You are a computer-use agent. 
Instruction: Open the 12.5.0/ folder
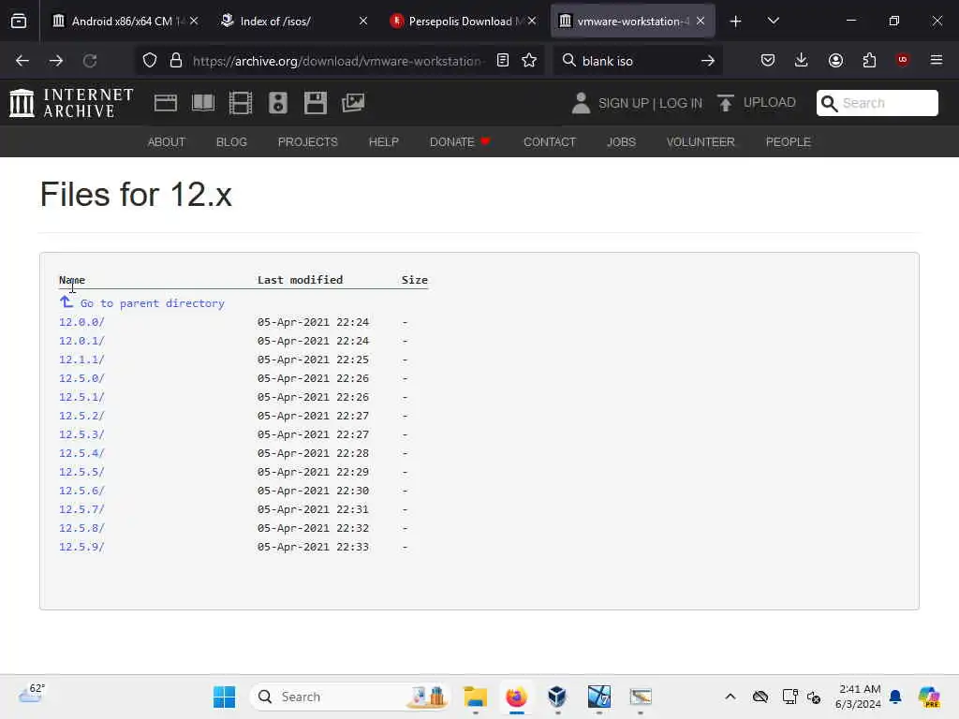pyautogui.click(x=82, y=378)
